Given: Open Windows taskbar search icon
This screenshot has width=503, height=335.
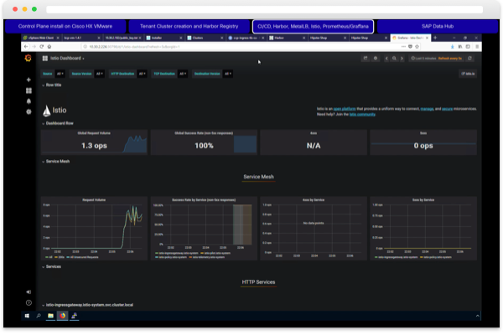Looking at the screenshot, I should pyautogui.click(x=39, y=316).
